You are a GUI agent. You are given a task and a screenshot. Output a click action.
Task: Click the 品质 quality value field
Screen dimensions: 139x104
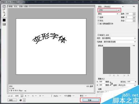(129, 14)
